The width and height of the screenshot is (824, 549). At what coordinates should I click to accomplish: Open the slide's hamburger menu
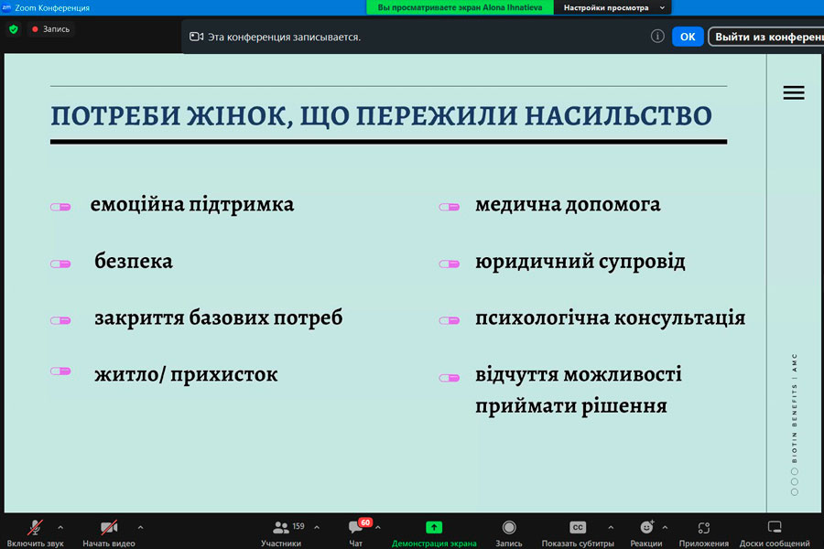[x=794, y=92]
